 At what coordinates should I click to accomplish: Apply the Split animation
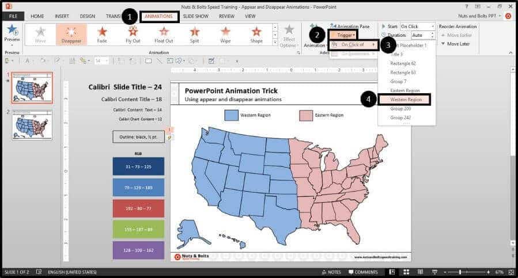[x=194, y=35]
